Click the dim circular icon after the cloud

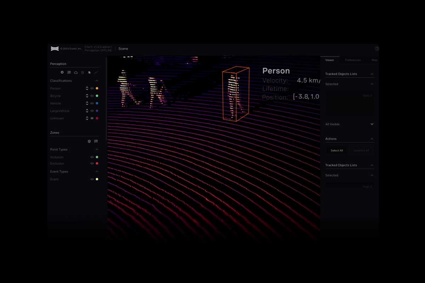coord(83,72)
